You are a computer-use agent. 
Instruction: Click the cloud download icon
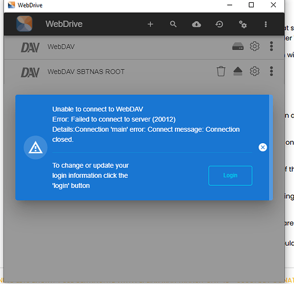[x=196, y=24]
